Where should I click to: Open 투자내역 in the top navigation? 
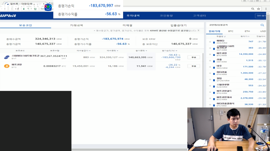[133, 16]
